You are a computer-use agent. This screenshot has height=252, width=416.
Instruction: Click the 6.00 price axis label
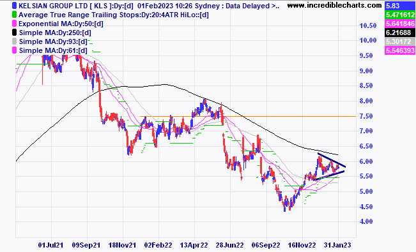coord(366,161)
